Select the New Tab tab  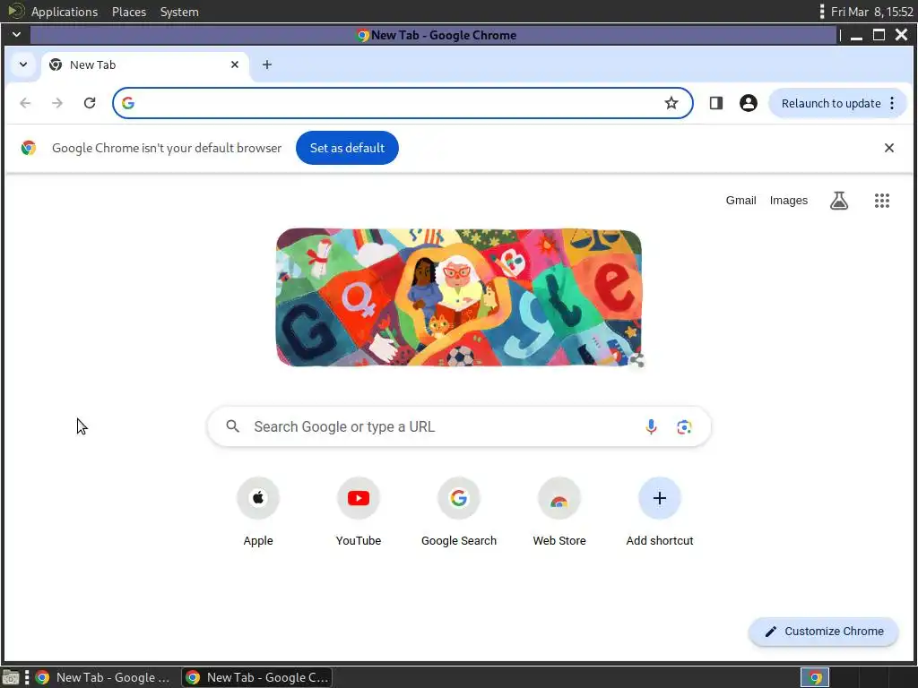coord(145,64)
